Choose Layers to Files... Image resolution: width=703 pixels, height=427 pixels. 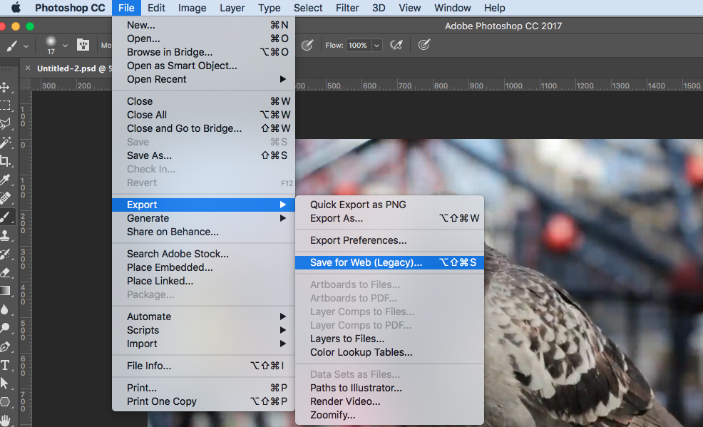coord(389,339)
